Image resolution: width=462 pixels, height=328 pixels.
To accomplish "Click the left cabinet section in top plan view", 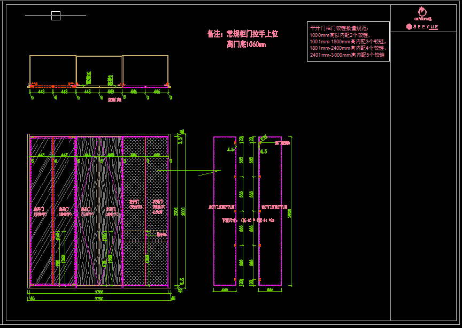I will click(x=53, y=70).
